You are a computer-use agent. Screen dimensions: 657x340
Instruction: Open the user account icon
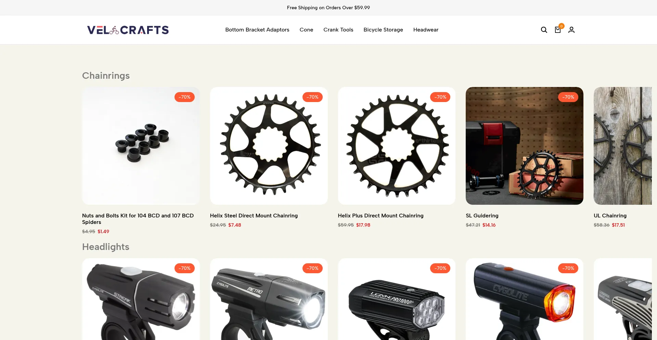pyautogui.click(x=571, y=30)
